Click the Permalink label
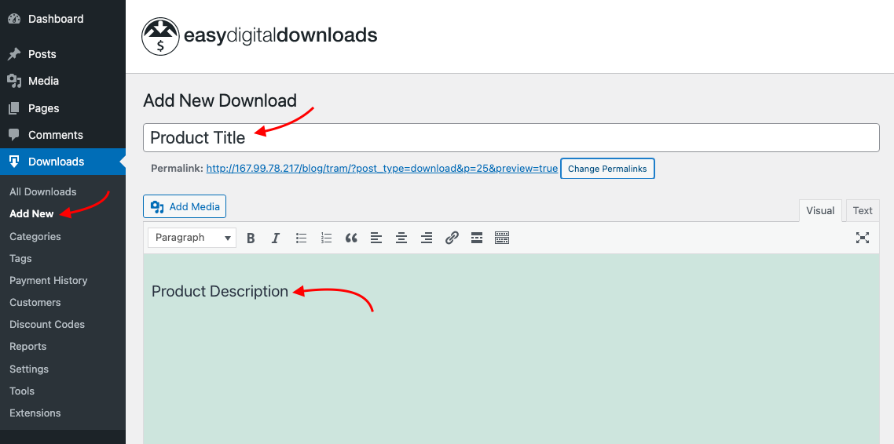 177,169
